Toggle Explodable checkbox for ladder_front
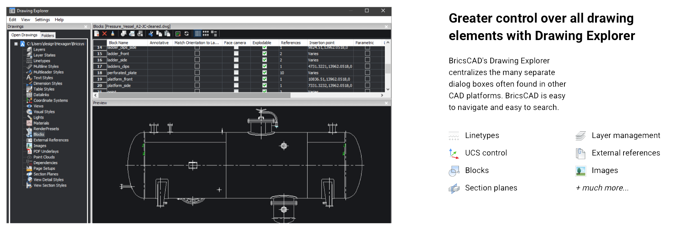 (264, 54)
